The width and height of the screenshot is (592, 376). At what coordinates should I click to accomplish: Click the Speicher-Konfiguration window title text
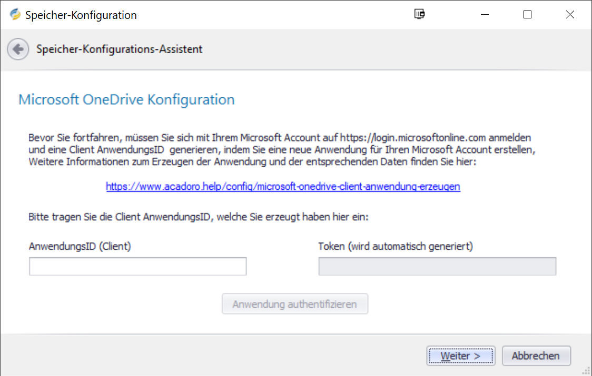(81, 15)
